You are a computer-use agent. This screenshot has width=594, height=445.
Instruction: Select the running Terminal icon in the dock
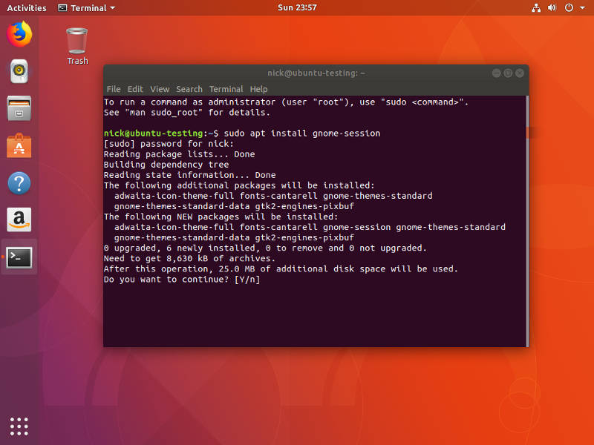click(x=19, y=257)
